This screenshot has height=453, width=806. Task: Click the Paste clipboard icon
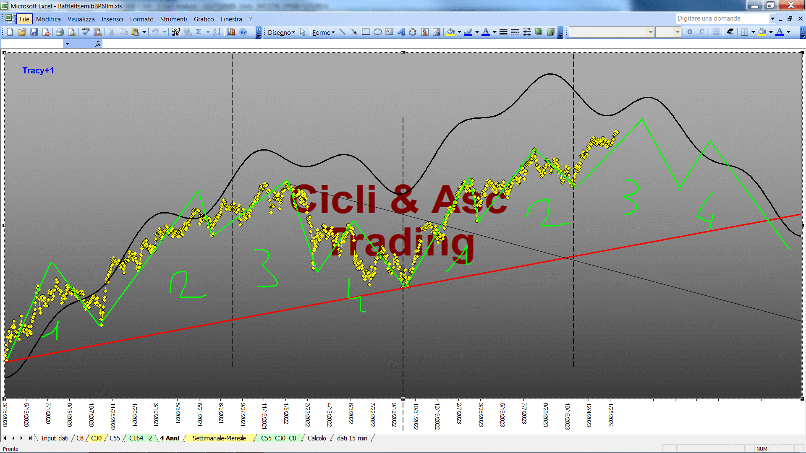135,32
